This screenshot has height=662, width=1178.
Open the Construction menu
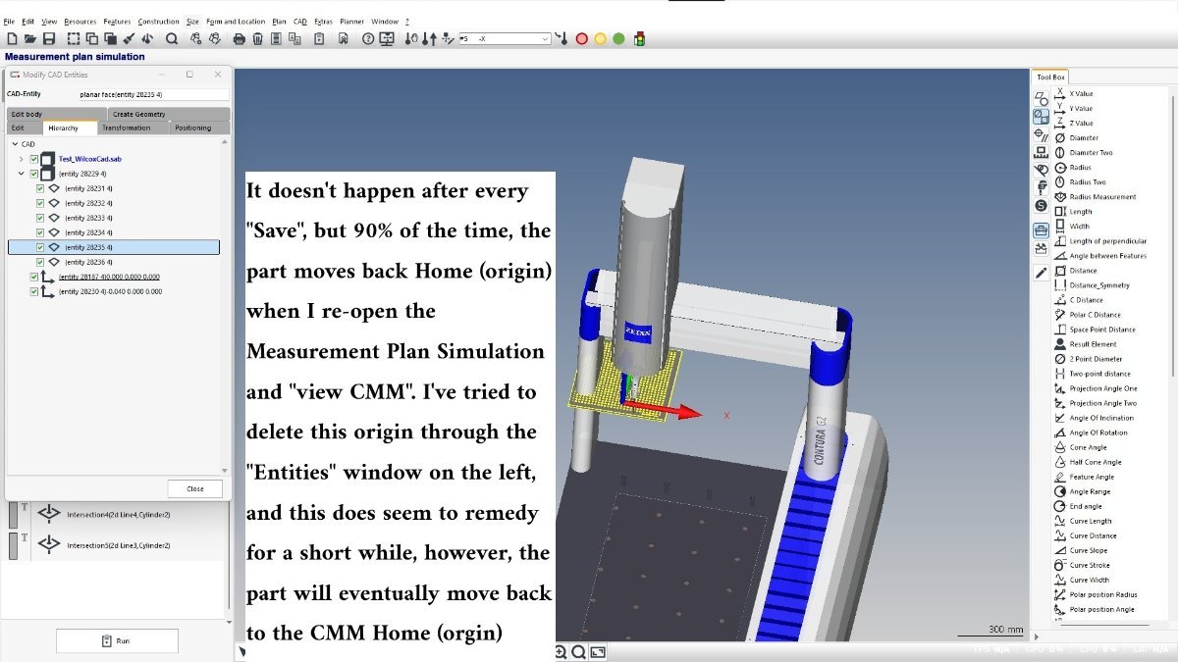[158, 22]
